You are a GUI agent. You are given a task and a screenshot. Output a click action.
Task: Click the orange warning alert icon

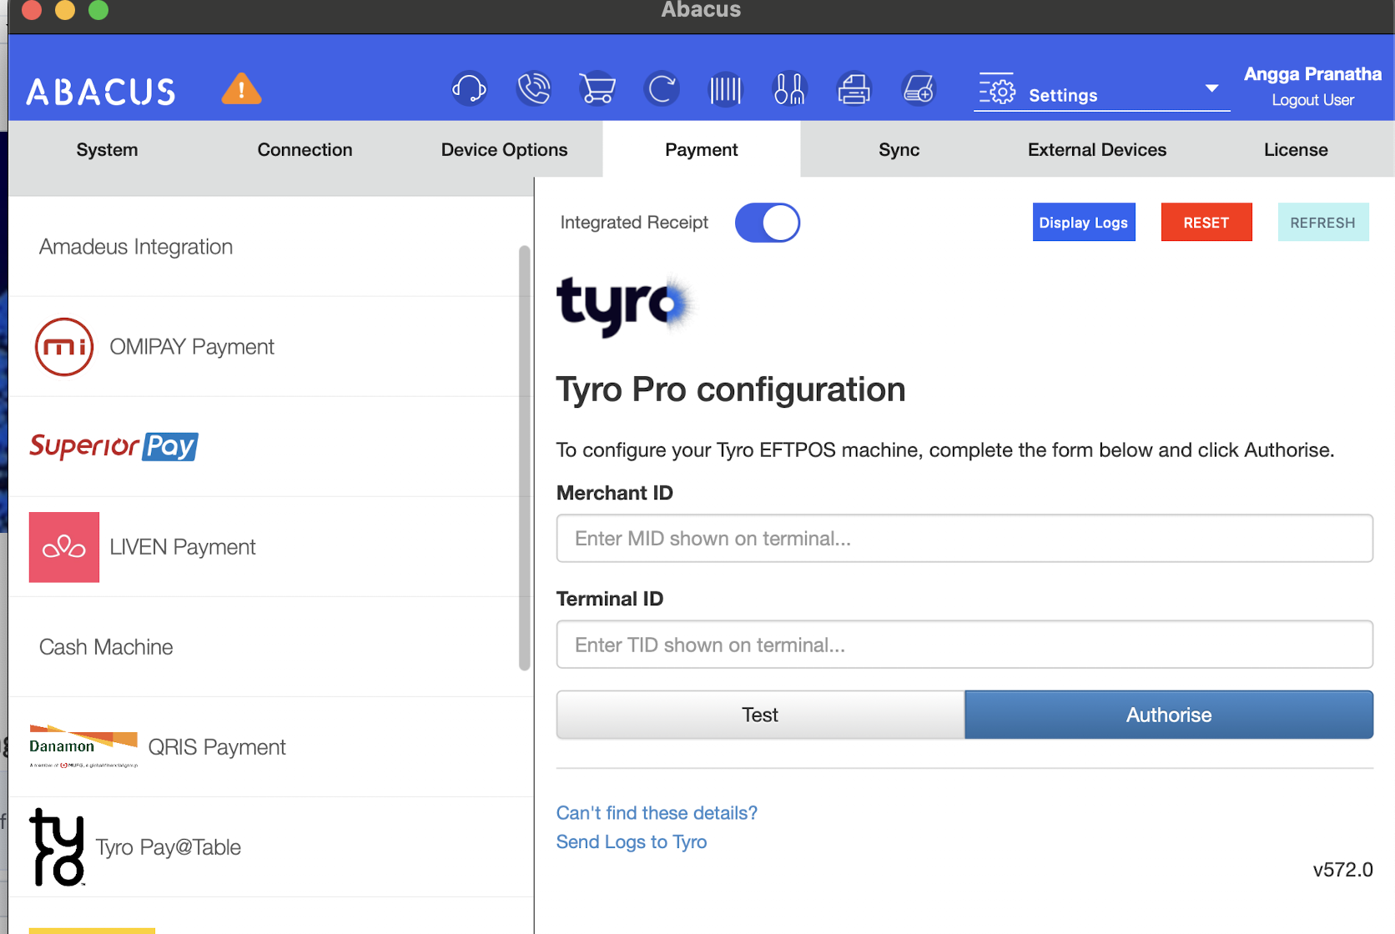[241, 88]
